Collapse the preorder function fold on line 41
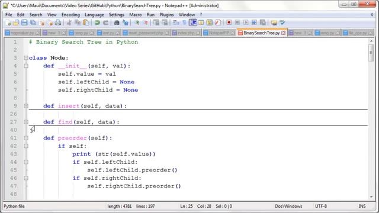 (x=26, y=138)
